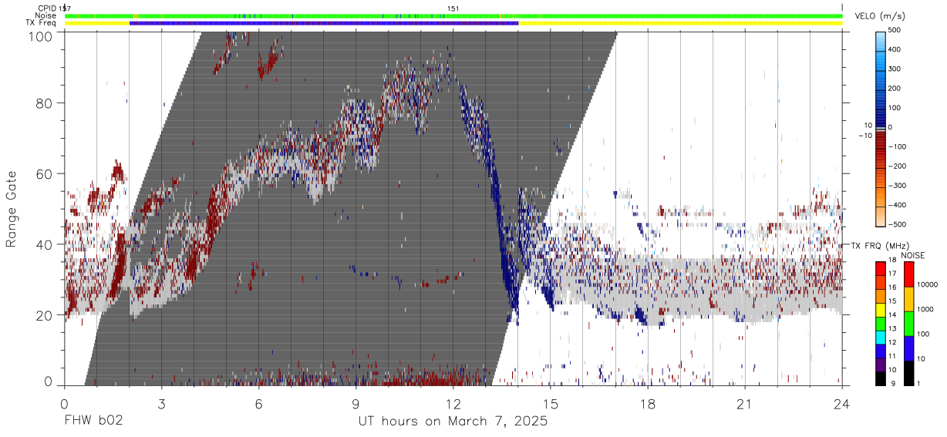This screenshot has height=437, width=947.
Task: Click the range gate '20' tick label
Action: click(x=45, y=315)
